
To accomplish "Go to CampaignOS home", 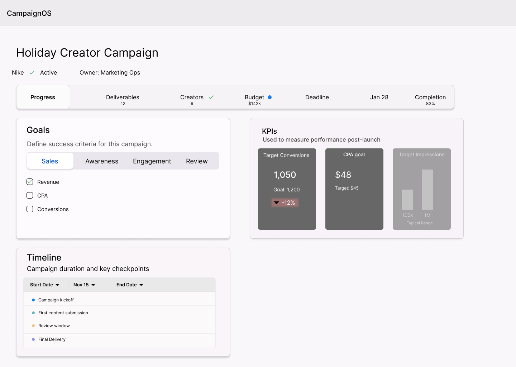I will click(x=29, y=13).
